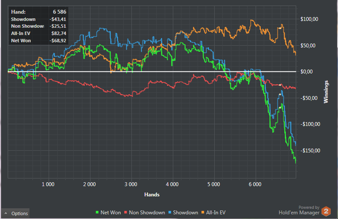This screenshot has width=338, height=219.
Task: Click the All-In EV $82,74 tooltip value
Action: coord(58,33)
